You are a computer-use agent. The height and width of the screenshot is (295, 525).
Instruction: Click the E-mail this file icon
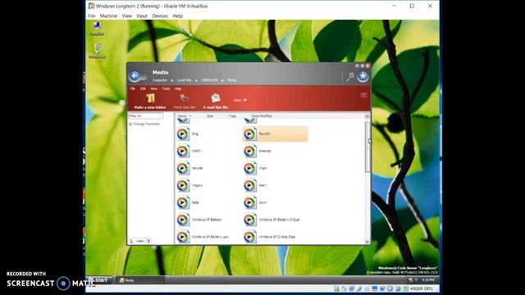pos(216,98)
